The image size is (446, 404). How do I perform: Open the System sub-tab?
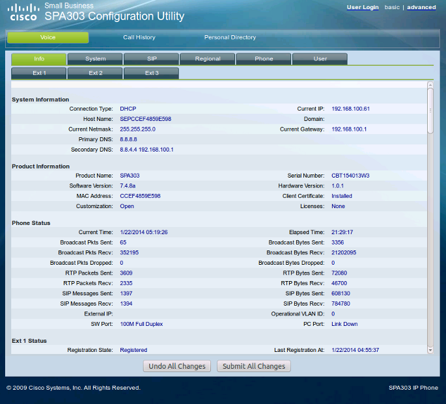[95, 59]
